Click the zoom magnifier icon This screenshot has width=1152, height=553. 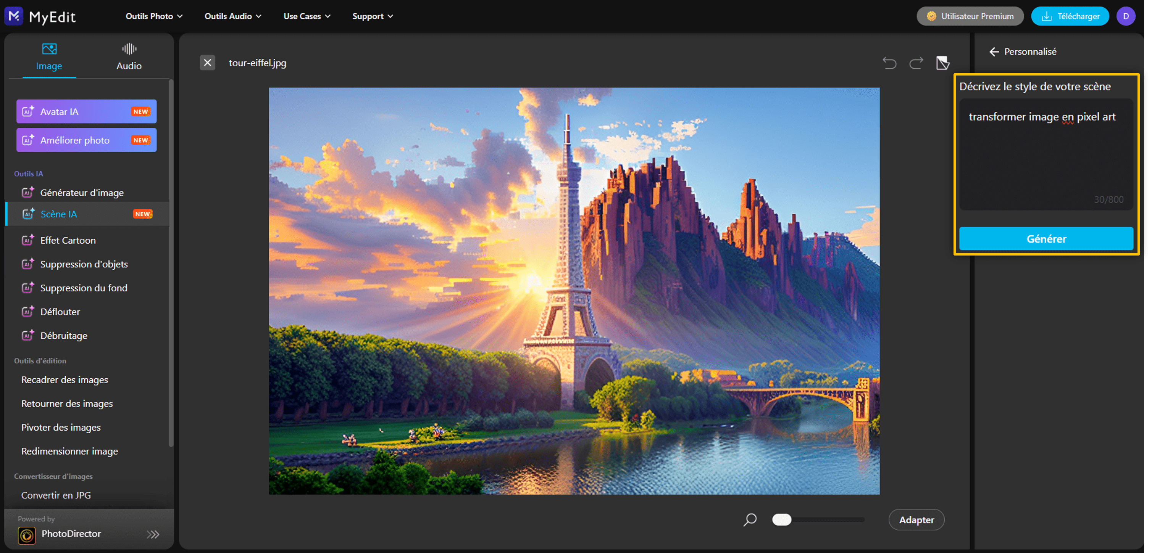pyautogui.click(x=750, y=519)
